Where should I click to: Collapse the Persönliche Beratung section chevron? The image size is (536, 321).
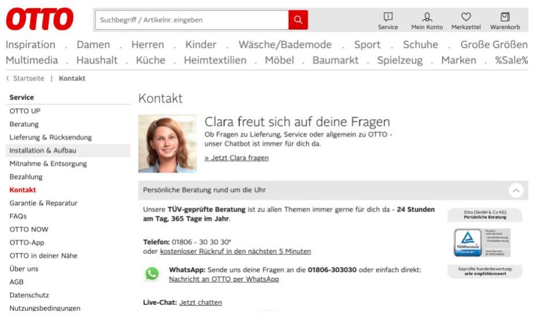pyautogui.click(x=516, y=190)
